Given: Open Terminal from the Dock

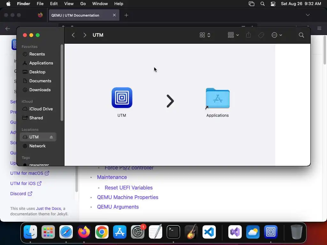Looking at the screenshot, I should (x=173, y=232).
